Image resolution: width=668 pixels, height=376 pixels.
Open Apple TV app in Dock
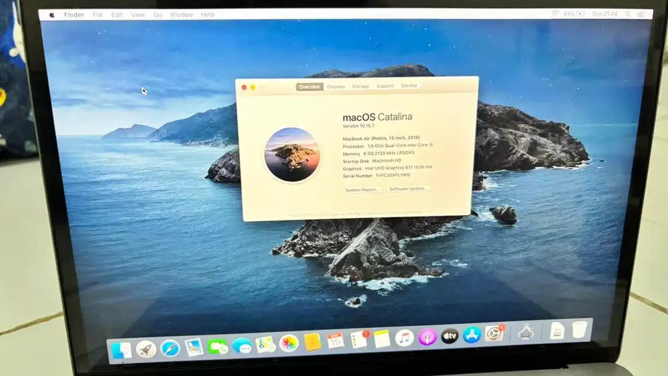pyautogui.click(x=450, y=336)
